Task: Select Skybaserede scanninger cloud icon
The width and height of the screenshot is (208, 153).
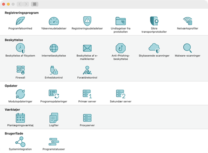Action: tap(154, 48)
